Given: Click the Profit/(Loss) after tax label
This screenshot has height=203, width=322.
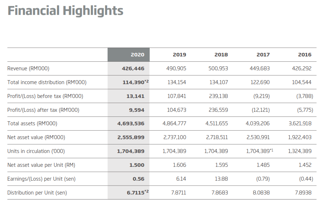Looking at the screenshot, I should [43, 110].
